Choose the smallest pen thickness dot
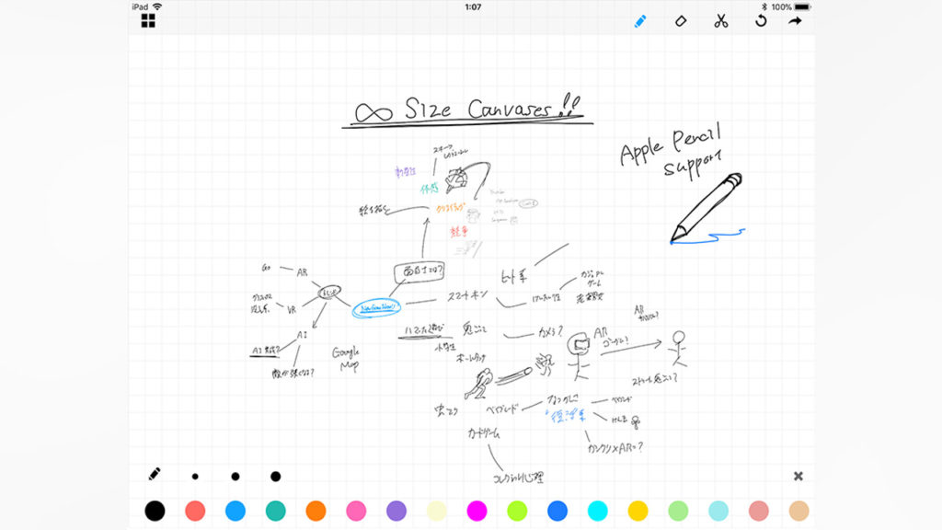Screen dimensions: 942x530 [x=195, y=477]
